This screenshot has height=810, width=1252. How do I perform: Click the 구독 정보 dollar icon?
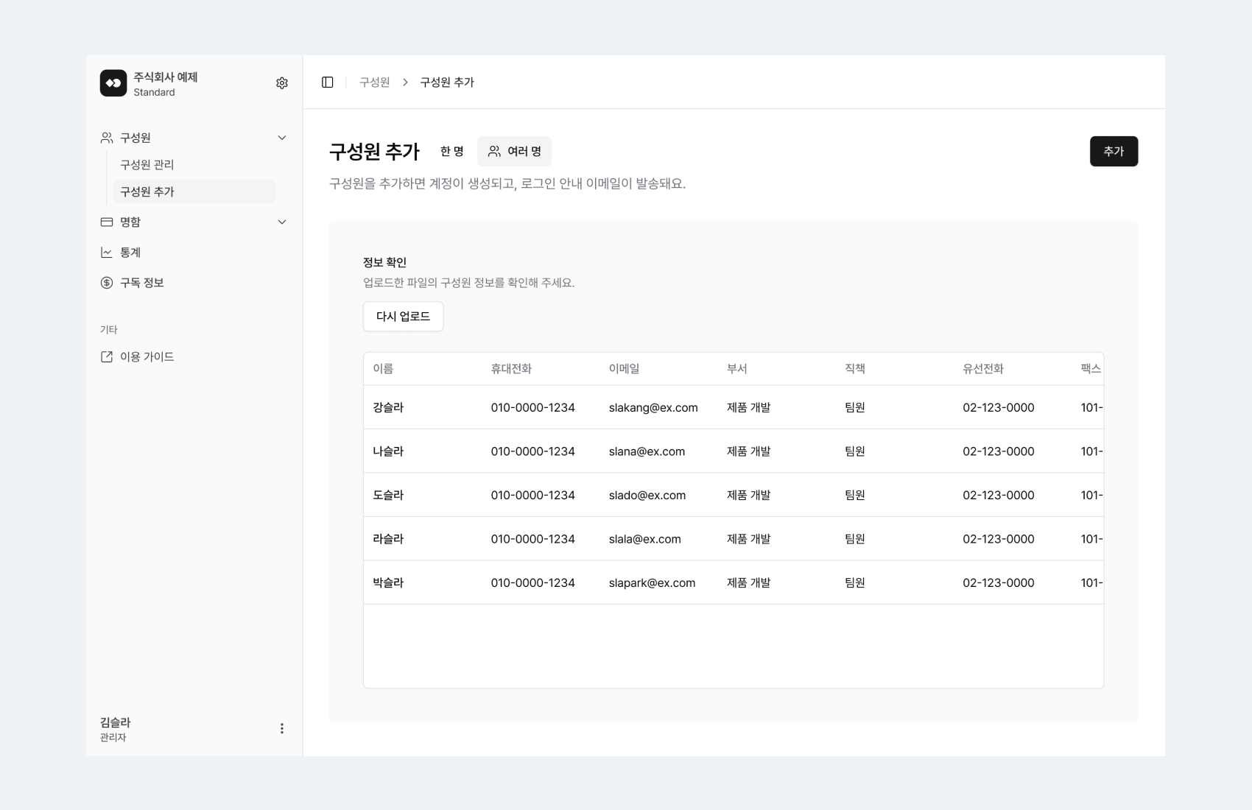pos(107,283)
